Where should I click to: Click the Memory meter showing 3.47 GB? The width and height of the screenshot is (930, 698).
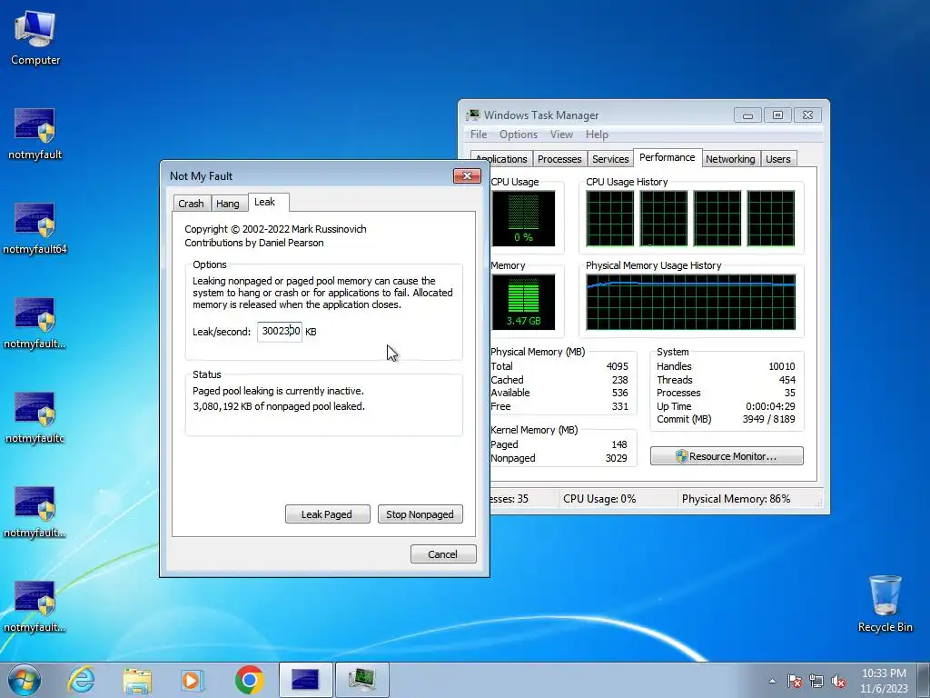coord(523,302)
